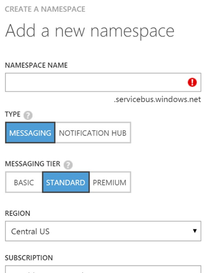Image resolution: width=220 pixels, height=273 pixels.
Task: Switch type to NOTIFICATION HUB
Action: 93,132
